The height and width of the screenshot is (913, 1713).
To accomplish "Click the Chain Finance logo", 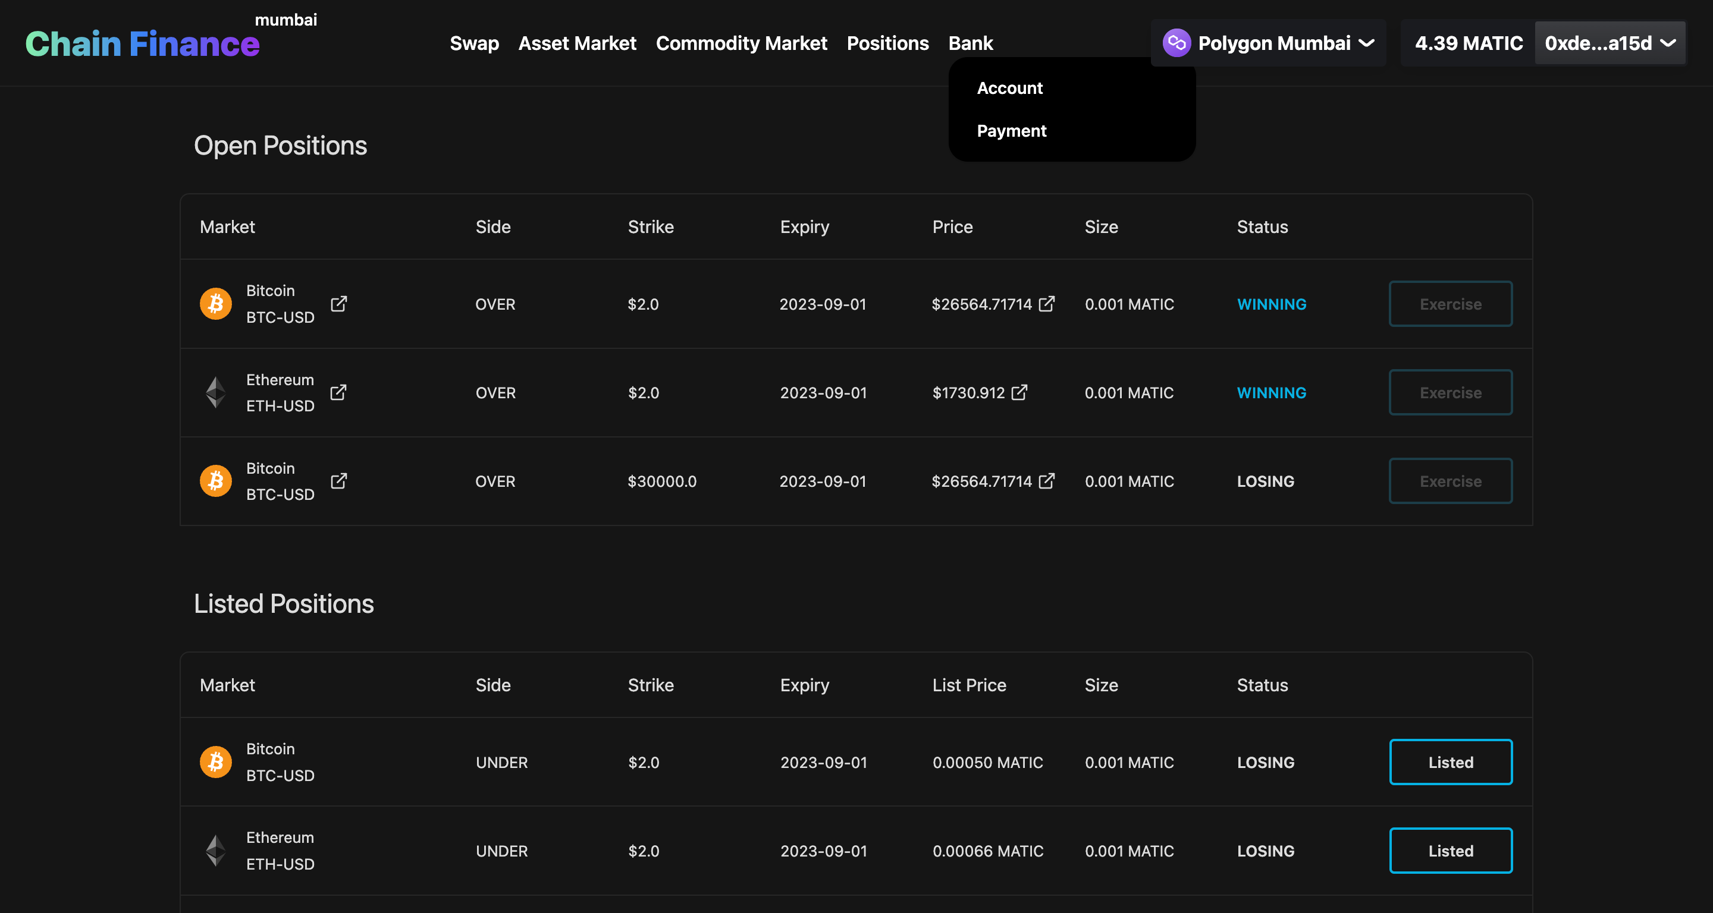I will click(x=142, y=43).
